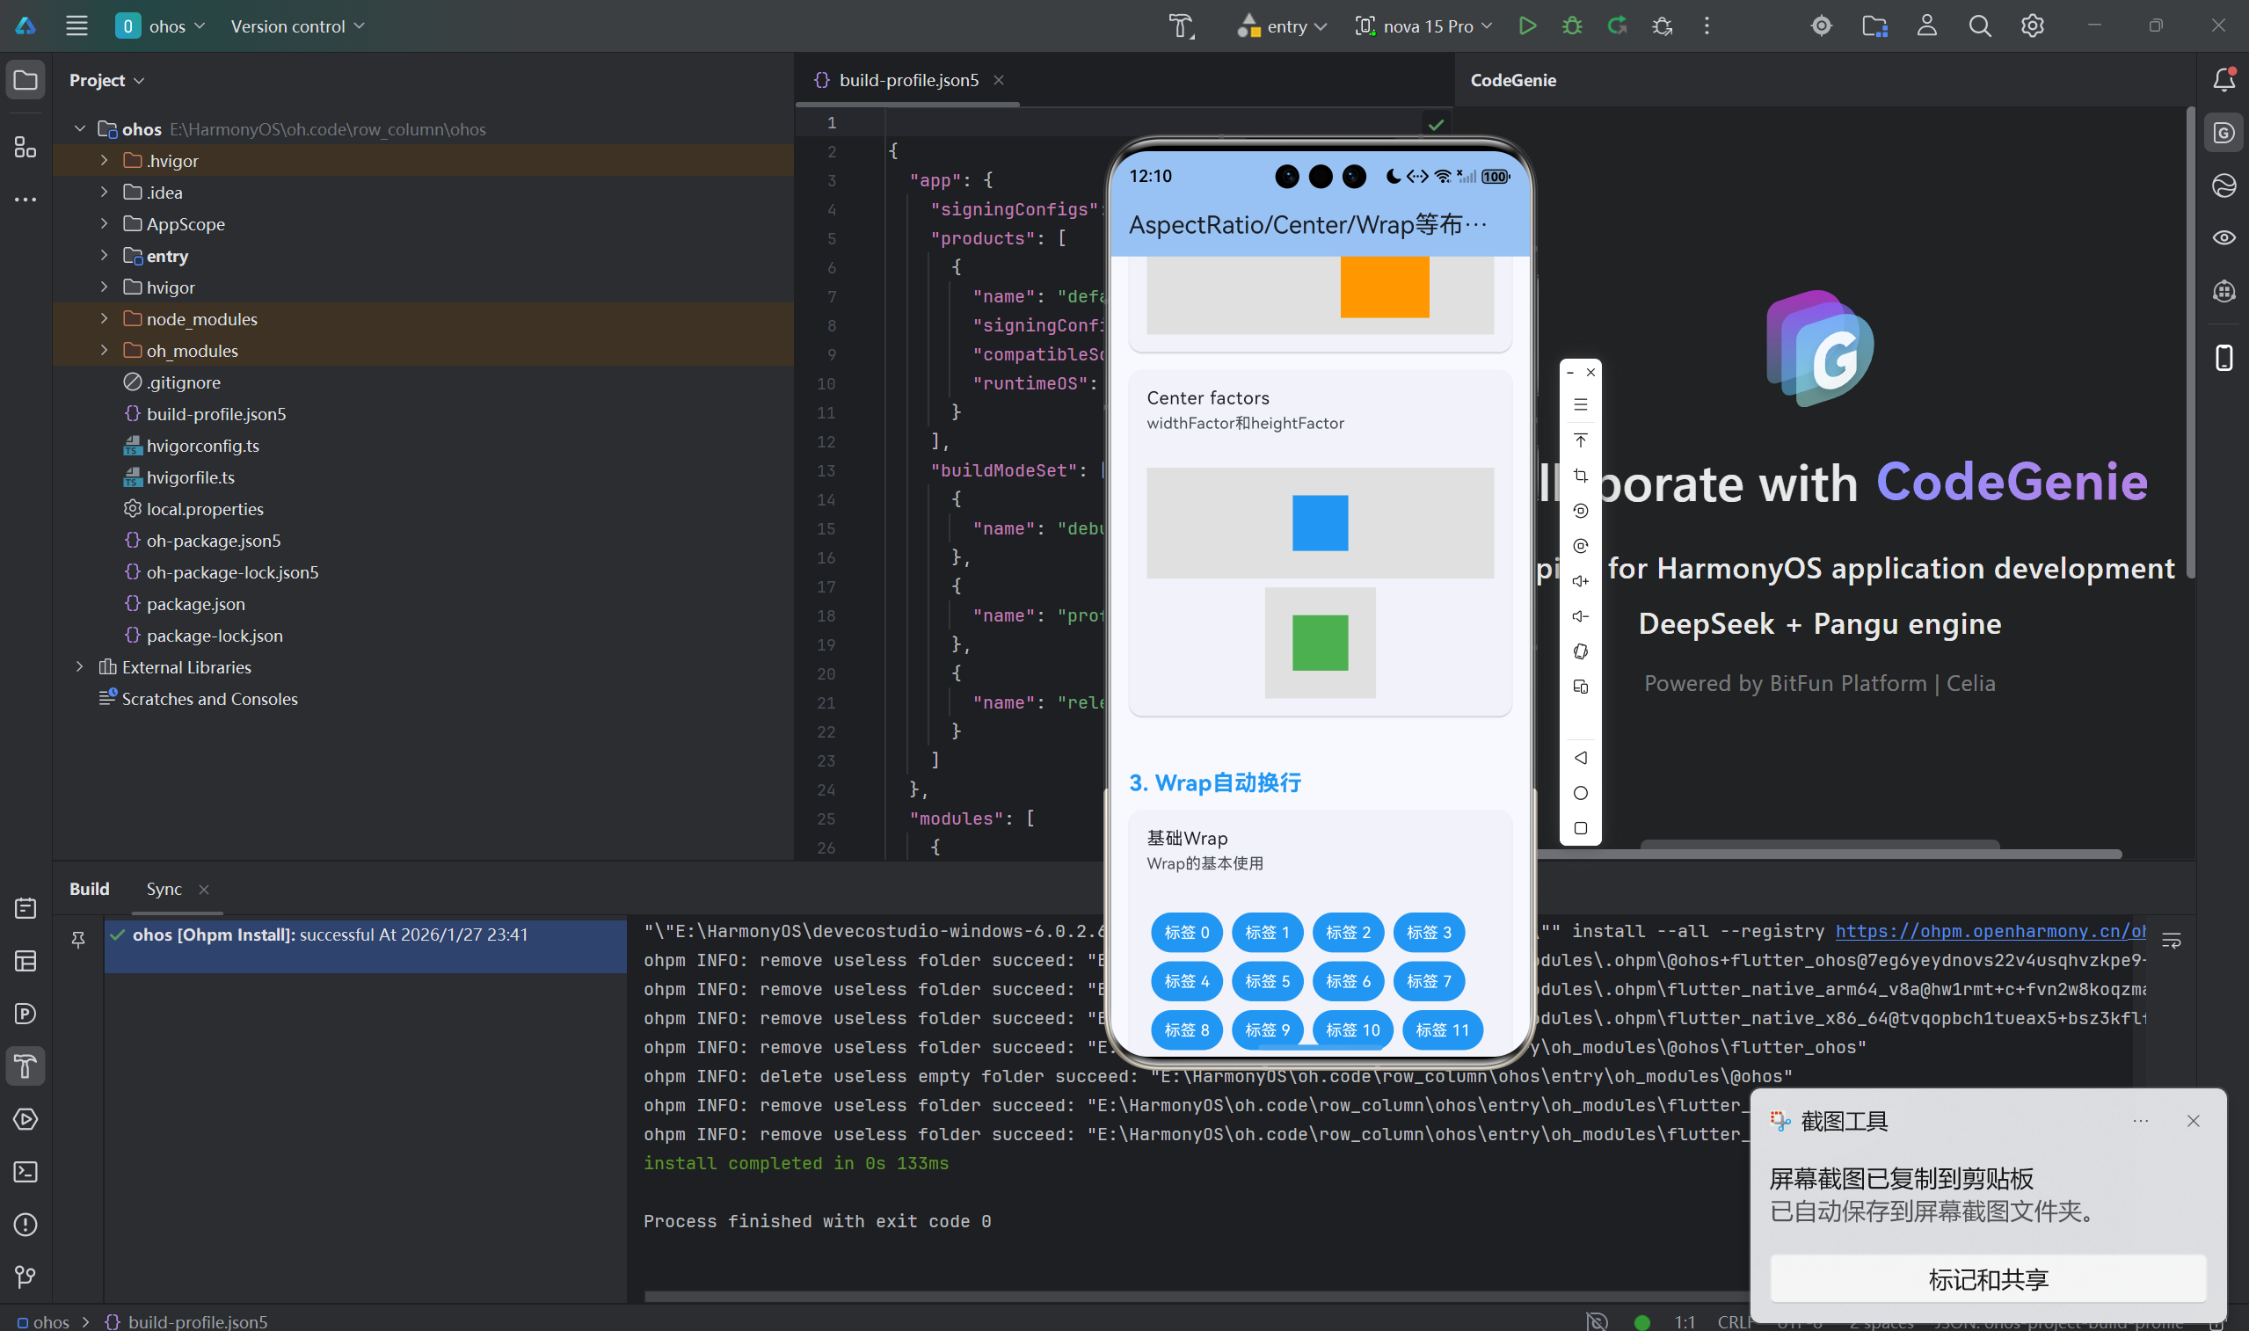Screen dimensions: 2249x1331
Task: Start a debugging session with the bug icon
Action: (x=1572, y=26)
